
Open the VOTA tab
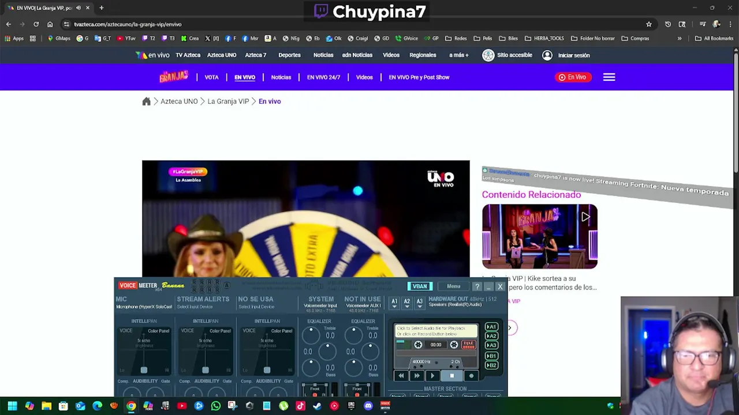point(212,77)
